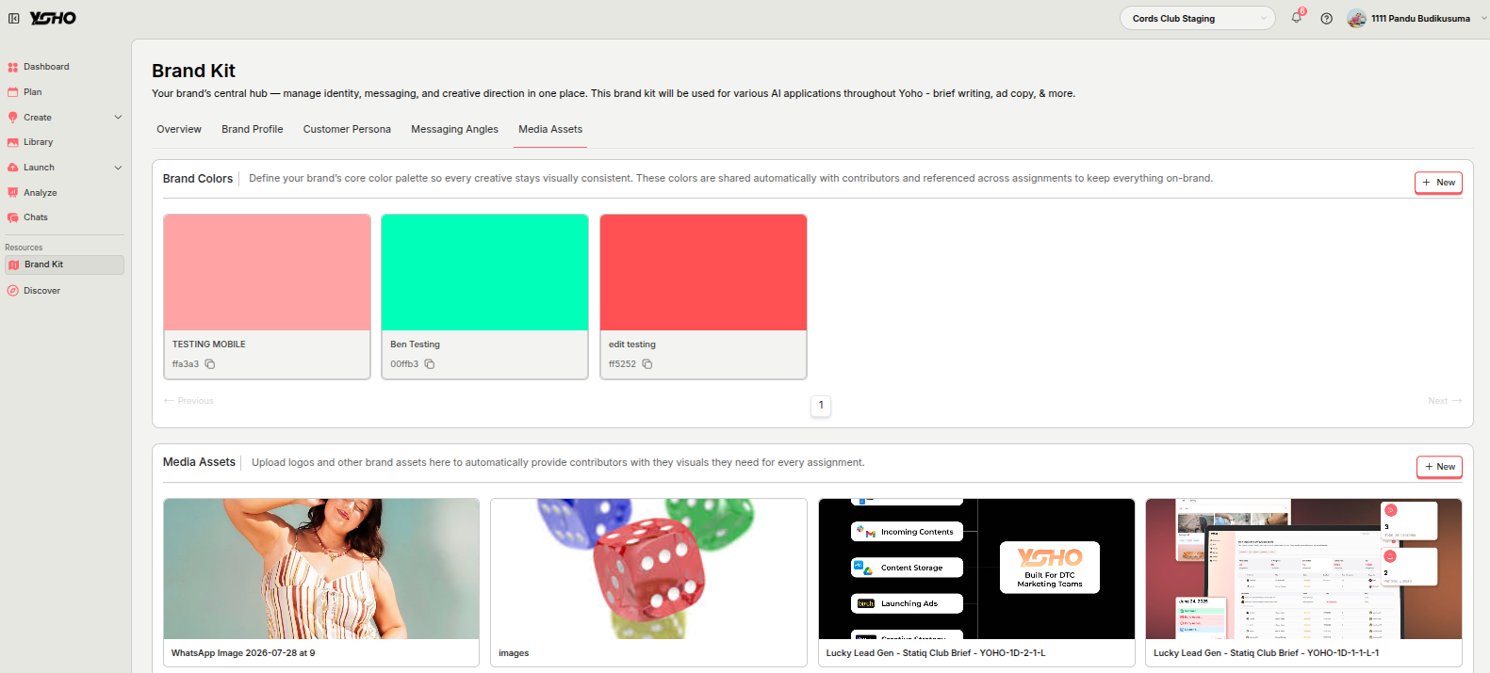Open the user account menu arrow

(1483, 19)
